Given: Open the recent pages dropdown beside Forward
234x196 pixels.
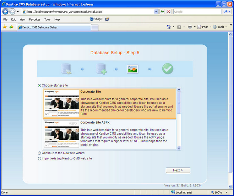Looking at the screenshot, I should click(x=18, y=12).
